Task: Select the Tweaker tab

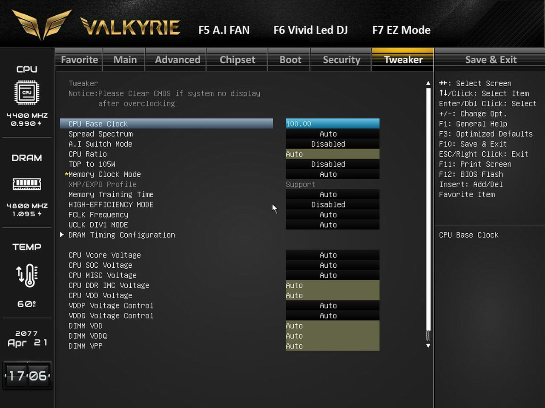Action: (x=403, y=59)
